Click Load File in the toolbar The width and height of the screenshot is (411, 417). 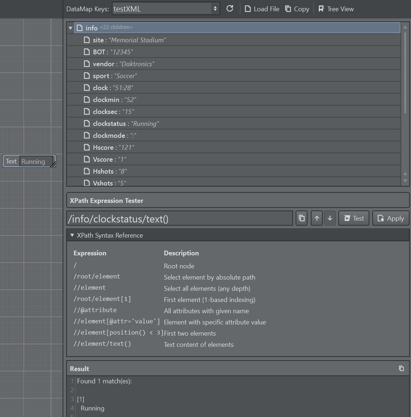262,9
